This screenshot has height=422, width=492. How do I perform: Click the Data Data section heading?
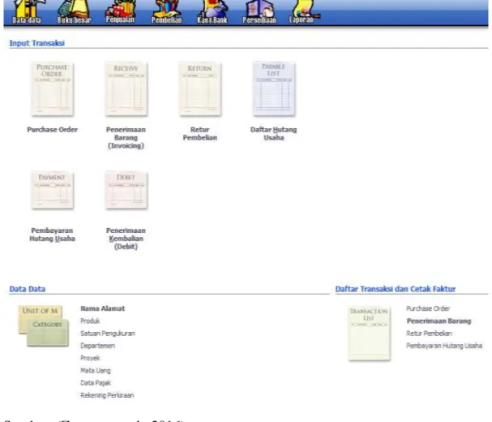28,289
